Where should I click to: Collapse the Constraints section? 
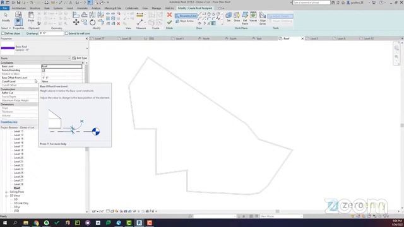[x=83, y=63]
